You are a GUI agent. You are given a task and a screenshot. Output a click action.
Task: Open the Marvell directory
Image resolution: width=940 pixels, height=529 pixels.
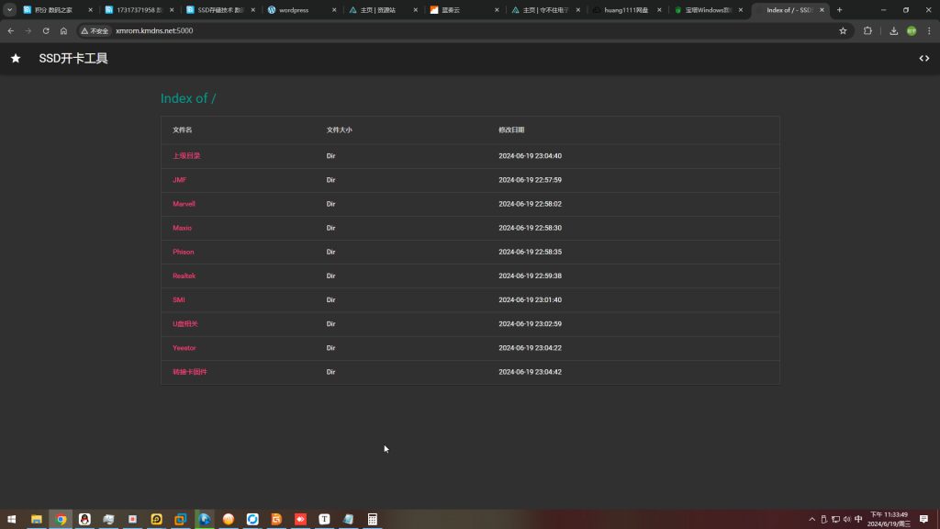[x=184, y=204]
